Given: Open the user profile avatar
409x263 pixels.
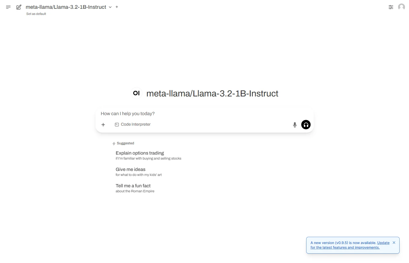Looking at the screenshot, I should point(401,7).
